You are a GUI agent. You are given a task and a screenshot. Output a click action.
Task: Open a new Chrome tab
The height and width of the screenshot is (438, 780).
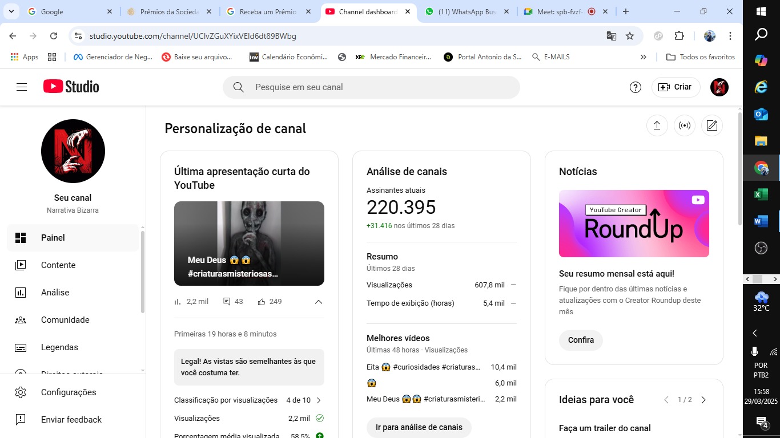click(x=626, y=11)
